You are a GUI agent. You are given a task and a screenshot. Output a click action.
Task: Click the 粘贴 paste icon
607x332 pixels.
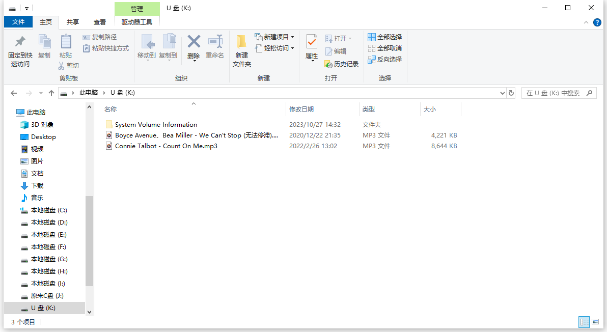coord(66,42)
